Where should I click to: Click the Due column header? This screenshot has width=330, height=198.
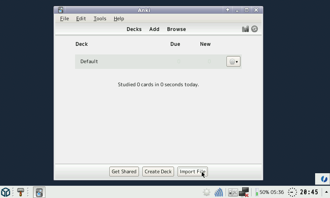175,44
